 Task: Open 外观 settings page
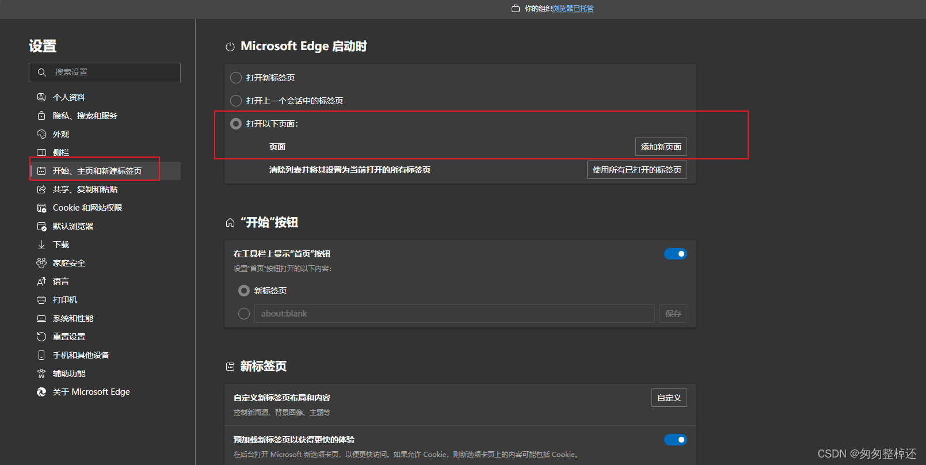click(x=105, y=134)
